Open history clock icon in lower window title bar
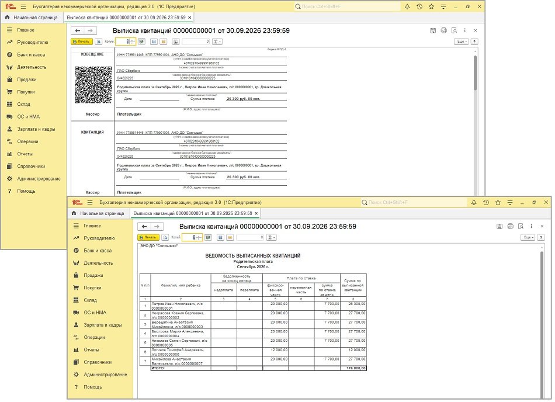The image size is (555, 402). click(x=486, y=202)
